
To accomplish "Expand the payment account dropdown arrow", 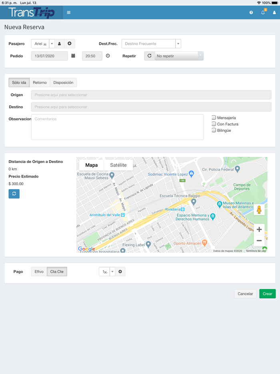I will (x=112, y=271).
